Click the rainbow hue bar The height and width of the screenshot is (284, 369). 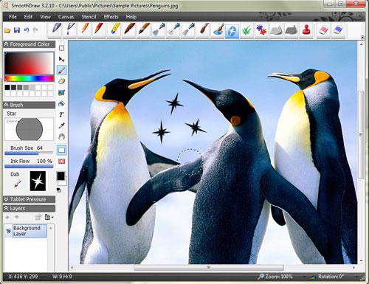tap(29, 78)
